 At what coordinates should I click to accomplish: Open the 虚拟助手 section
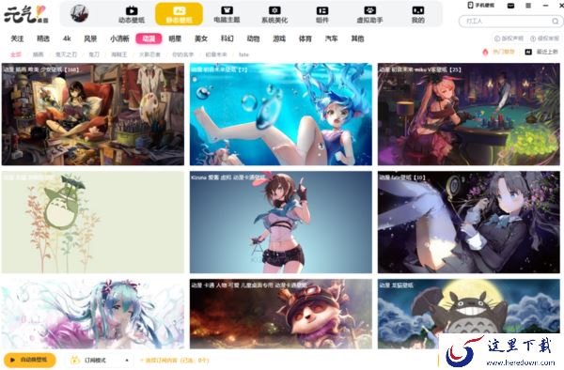[x=369, y=14]
